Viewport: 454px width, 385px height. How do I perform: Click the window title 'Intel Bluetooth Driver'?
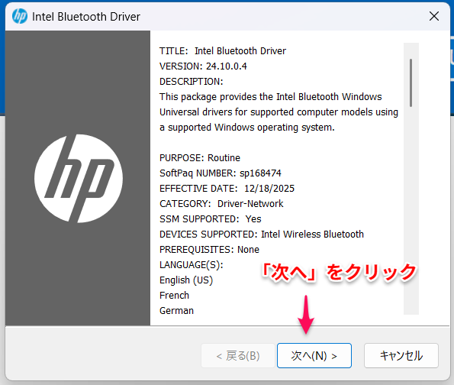[86, 17]
